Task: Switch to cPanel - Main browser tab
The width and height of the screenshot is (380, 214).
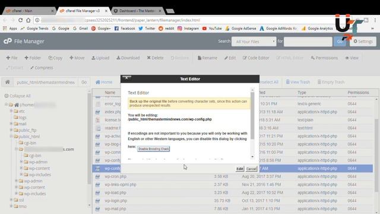Action: [29, 11]
